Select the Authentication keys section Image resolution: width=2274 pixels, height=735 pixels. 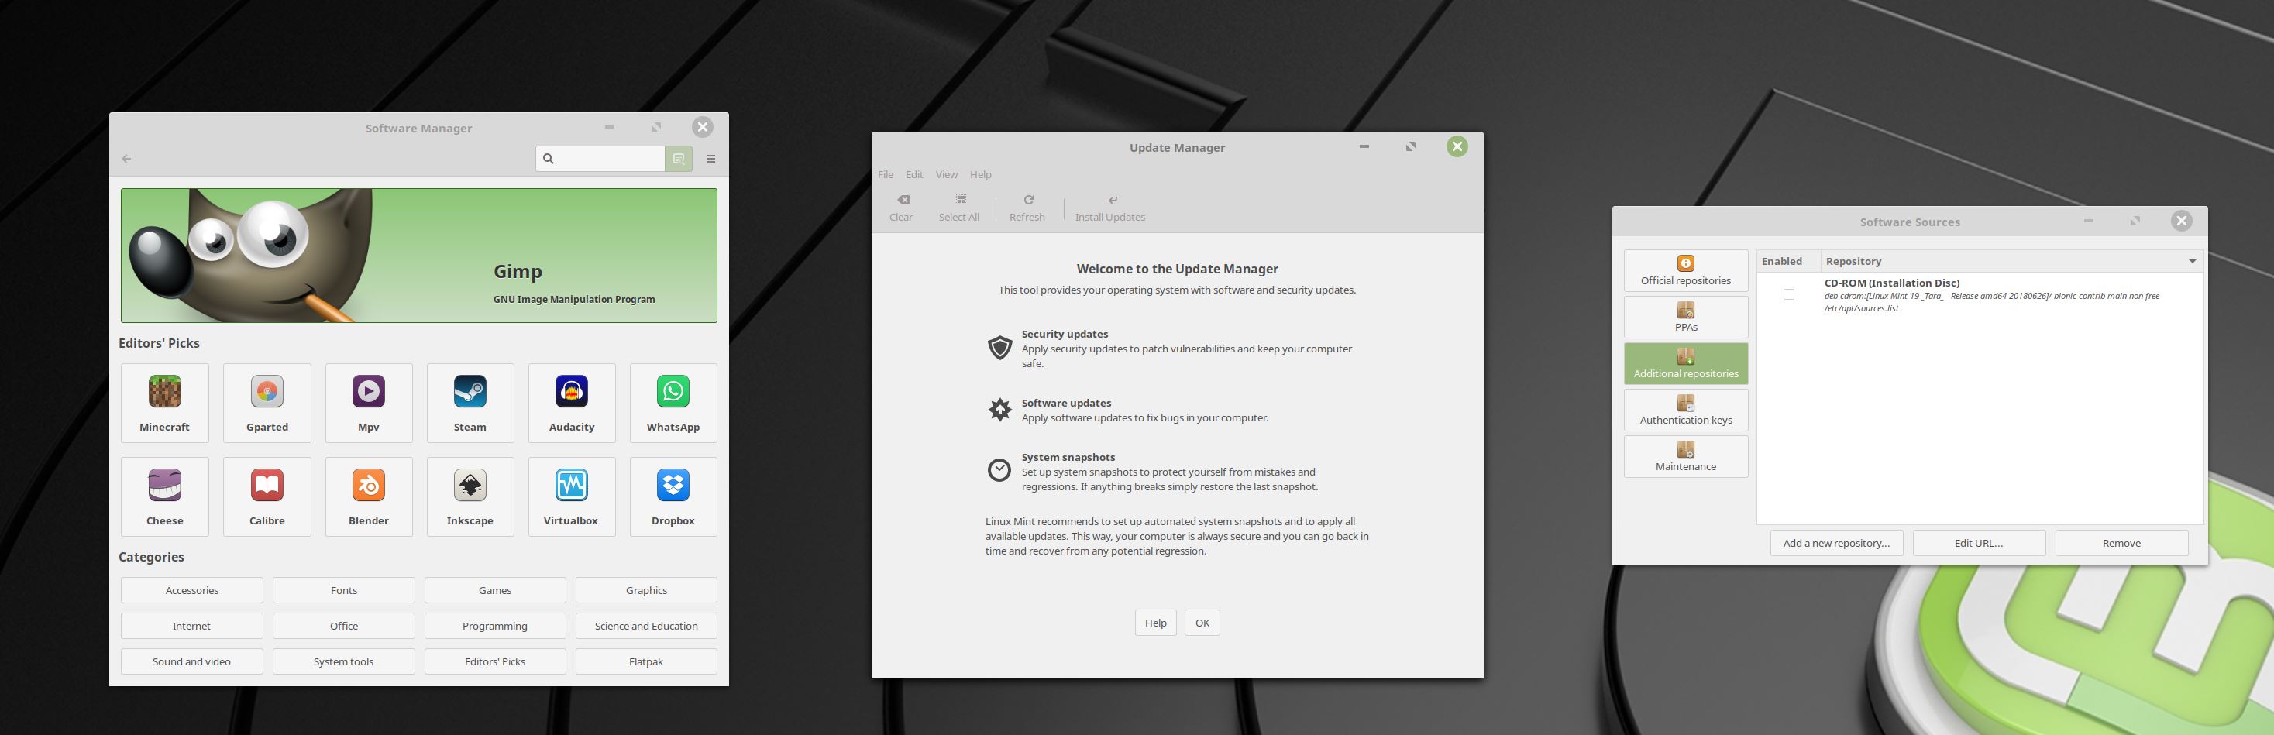1685,410
